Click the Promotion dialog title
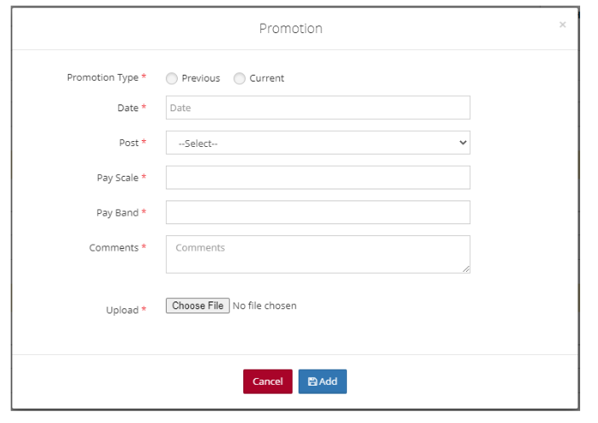 click(x=291, y=29)
